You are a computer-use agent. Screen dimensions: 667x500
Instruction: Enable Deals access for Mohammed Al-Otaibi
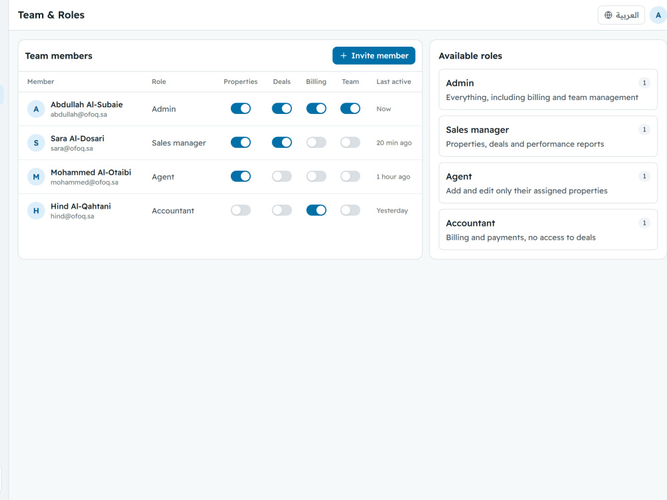(x=282, y=177)
